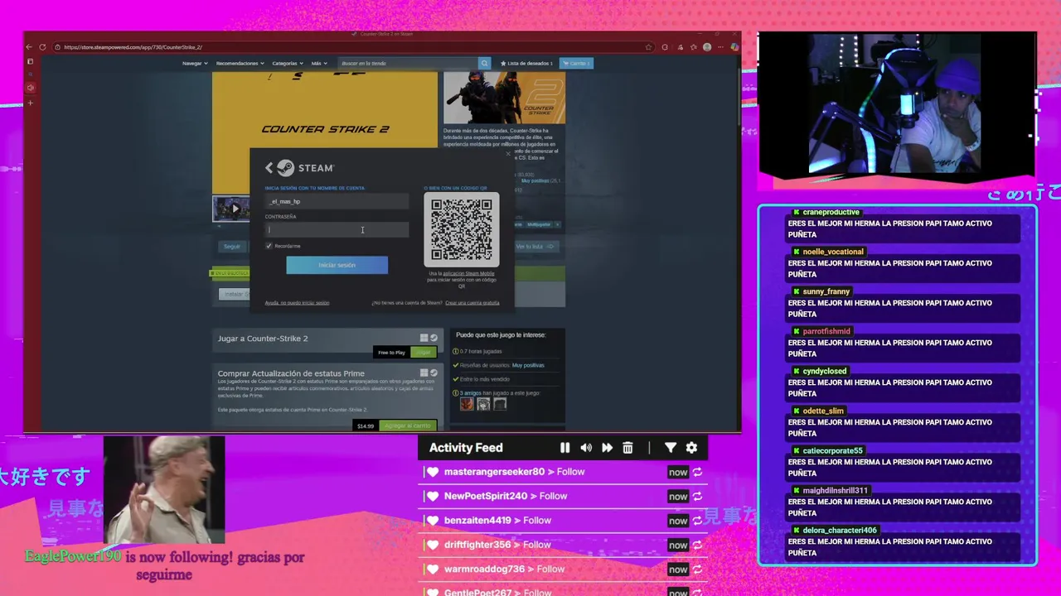Replay the driftfighter356 follow alert
This screenshot has width=1061, height=596.
point(697,545)
